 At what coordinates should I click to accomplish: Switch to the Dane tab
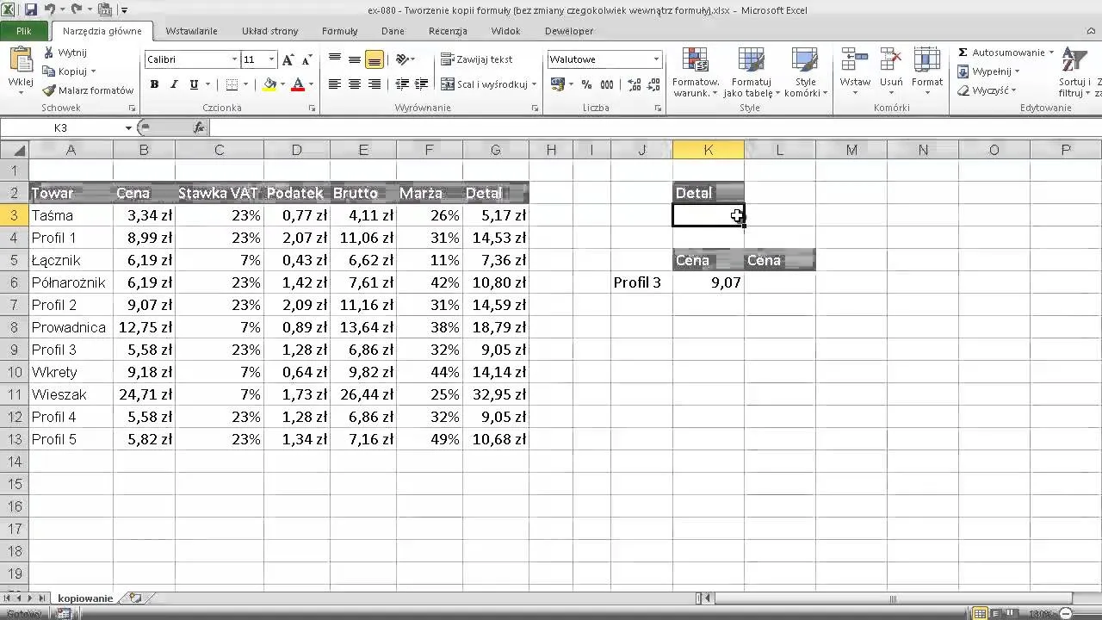click(x=393, y=31)
